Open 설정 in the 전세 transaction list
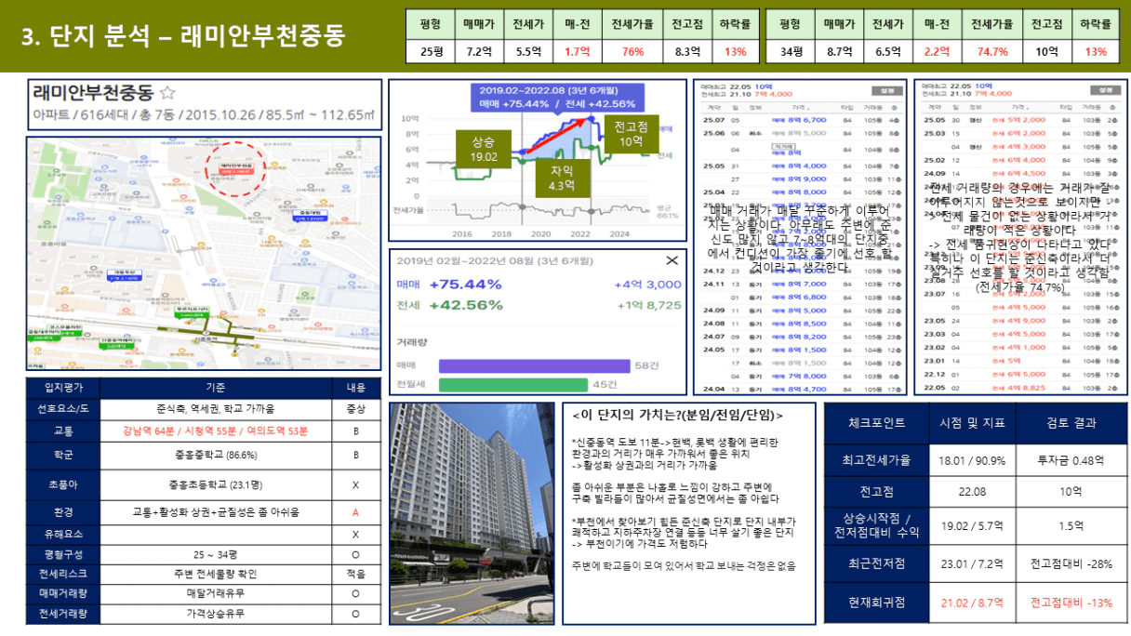1131x636 pixels. pos(1104,91)
